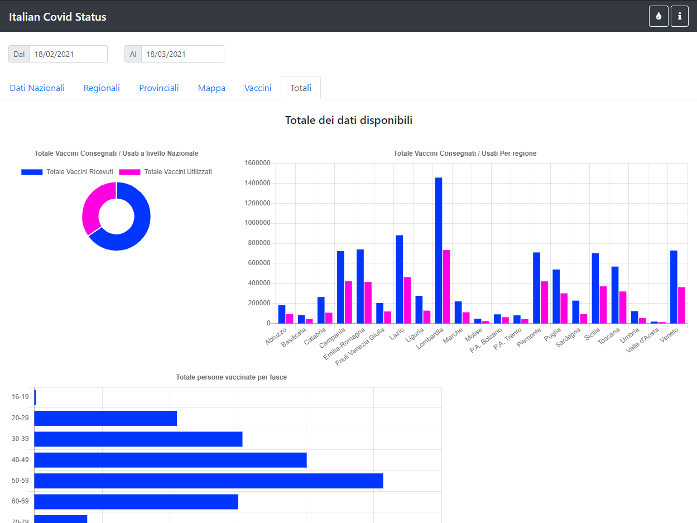Go to the Mappa tab
Viewport: 697px width, 523px height.
point(211,88)
